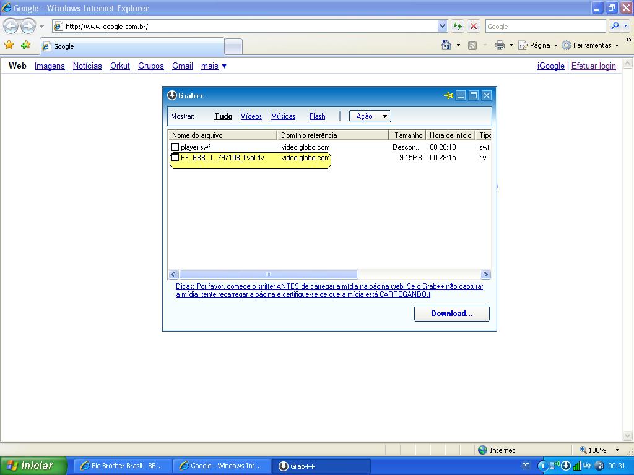
Task: Switch to Big Brother Brasil taskbar window
Action: 123,466
